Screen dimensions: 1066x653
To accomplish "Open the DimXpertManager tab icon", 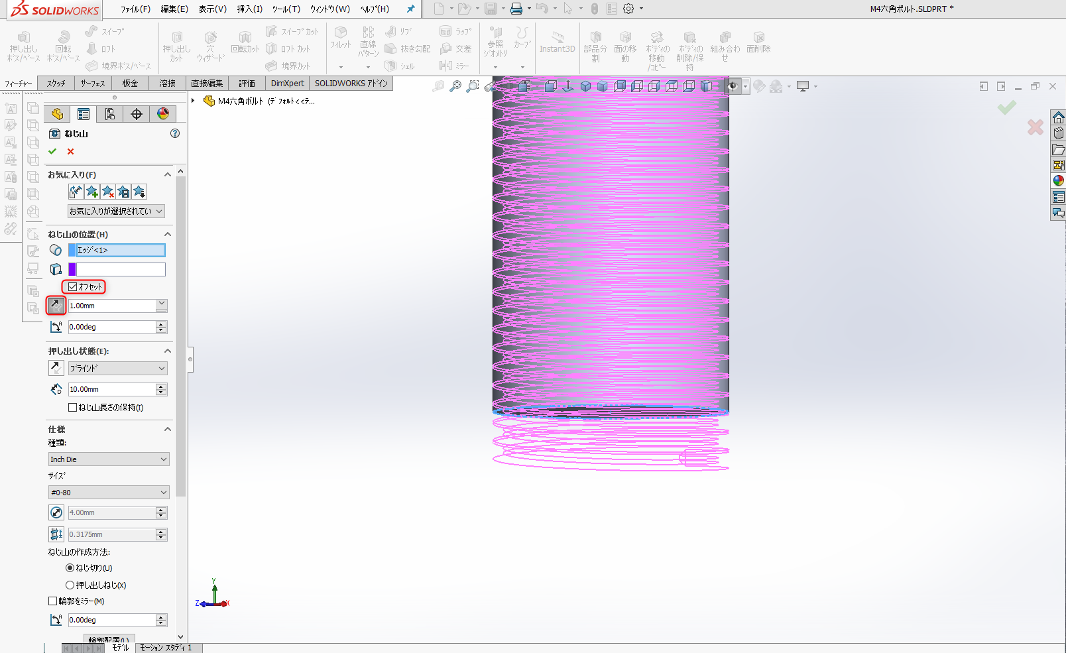I will [x=137, y=114].
